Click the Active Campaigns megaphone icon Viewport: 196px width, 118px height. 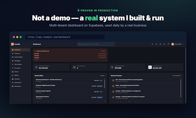point(74,67)
